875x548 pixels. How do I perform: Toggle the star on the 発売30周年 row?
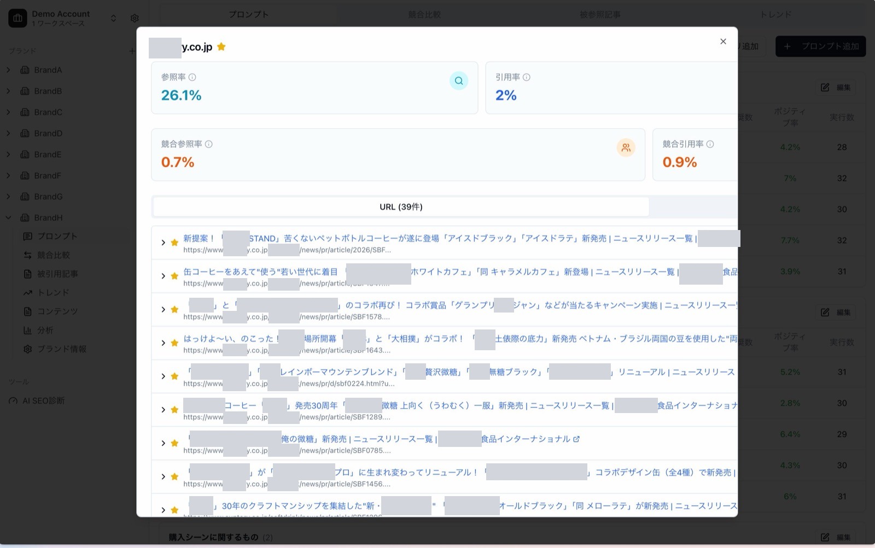[x=174, y=410]
